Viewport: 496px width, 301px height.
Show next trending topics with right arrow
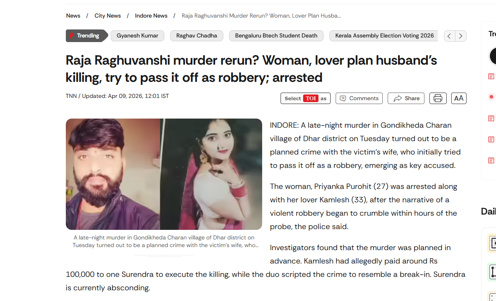pos(461,36)
